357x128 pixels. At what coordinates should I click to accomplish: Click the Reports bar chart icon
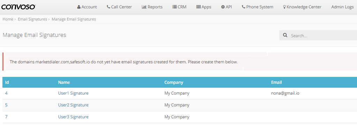click(x=144, y=7)
